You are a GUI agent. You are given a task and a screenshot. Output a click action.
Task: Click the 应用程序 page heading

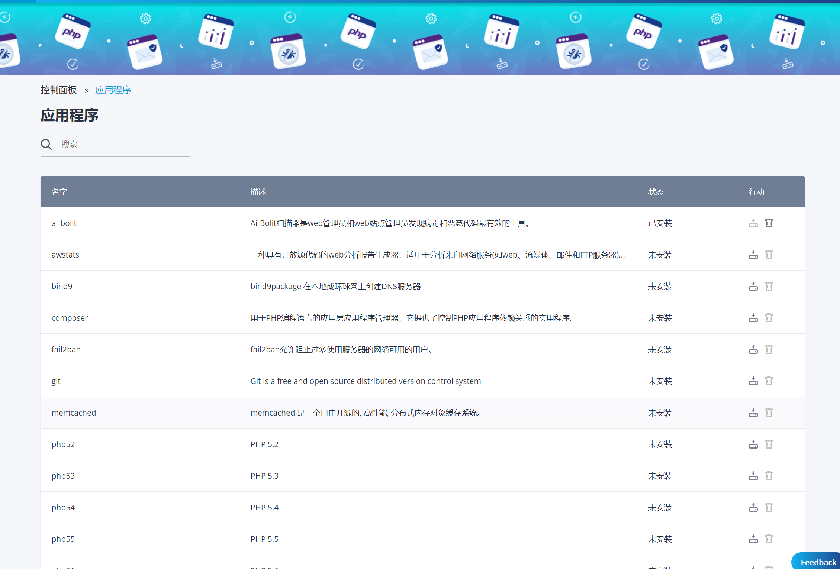70,115
